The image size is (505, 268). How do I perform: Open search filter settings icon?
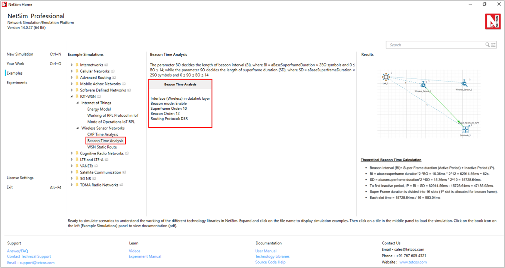click(x=493, y=45)
